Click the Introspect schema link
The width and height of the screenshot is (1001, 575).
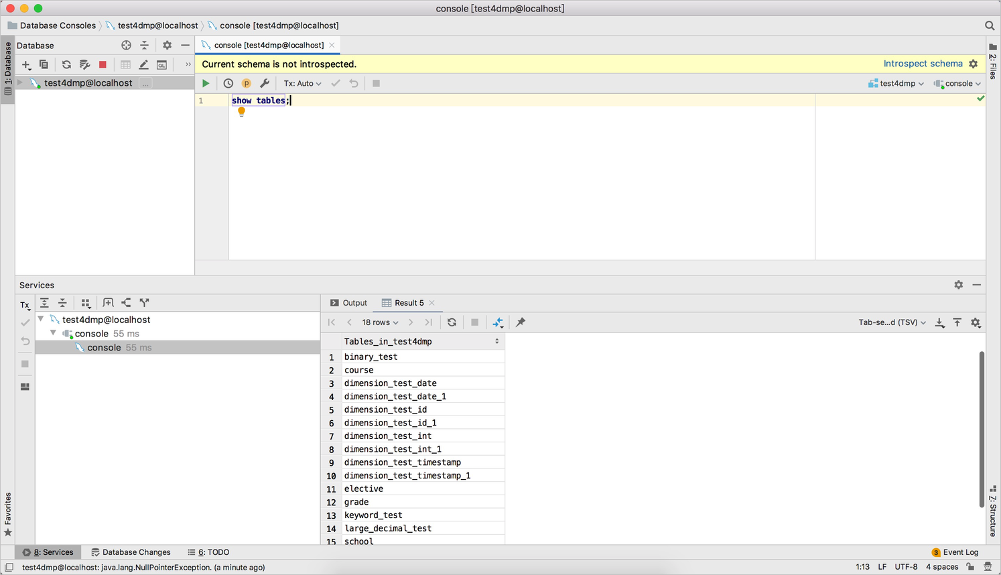click(x=923, y=64)
